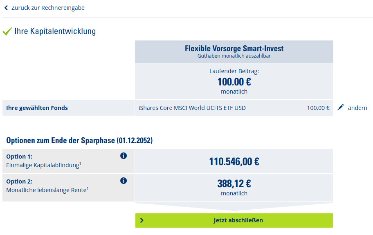Show info for Option 1 Kapitalabfindung
This screenshot has width=373, height=235.
tap(124, 156)
